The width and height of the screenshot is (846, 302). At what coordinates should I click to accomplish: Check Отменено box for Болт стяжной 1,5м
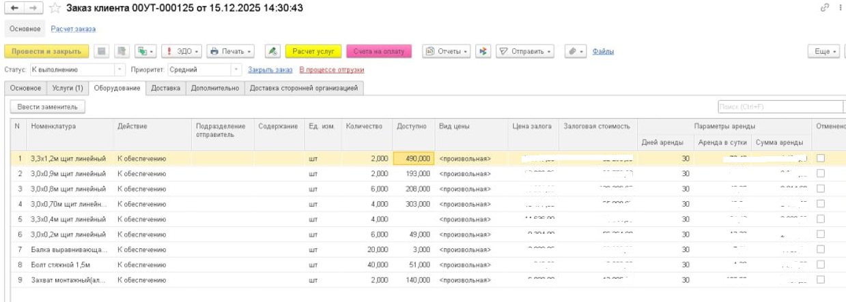pyautogui.click(x=821, y=265)
